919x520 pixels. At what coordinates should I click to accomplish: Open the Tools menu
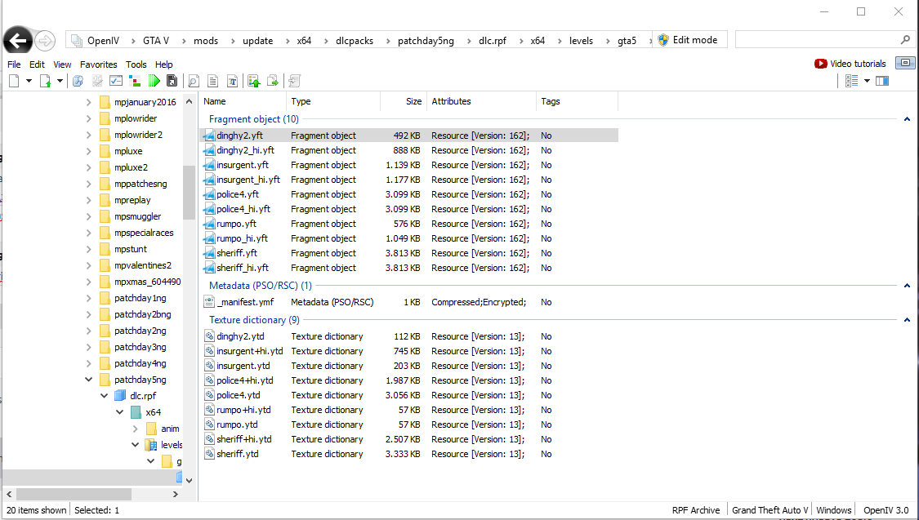[136, 64]
